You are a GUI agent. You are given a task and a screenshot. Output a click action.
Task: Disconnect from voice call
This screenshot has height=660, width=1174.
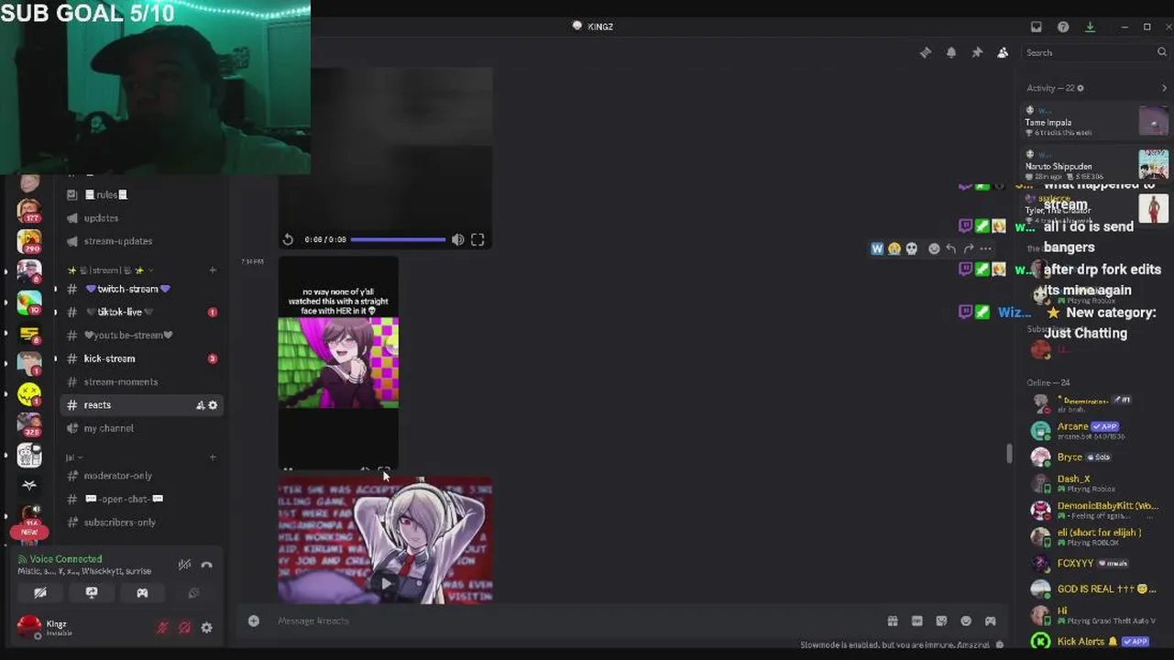(206, 565)
